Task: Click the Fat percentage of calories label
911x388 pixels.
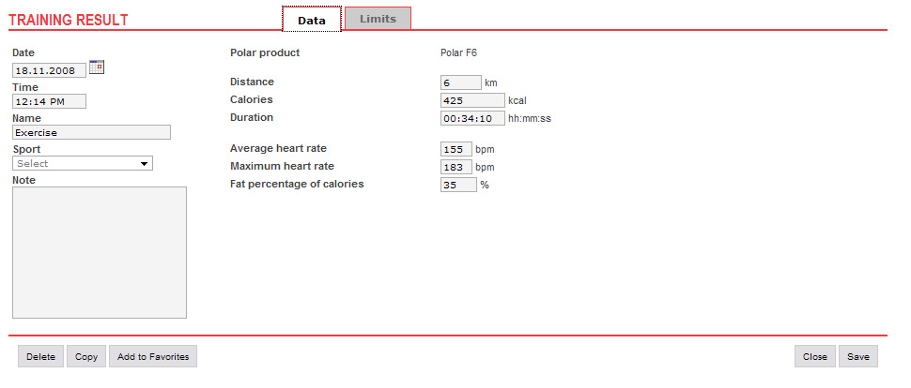Action: (297, 184)
